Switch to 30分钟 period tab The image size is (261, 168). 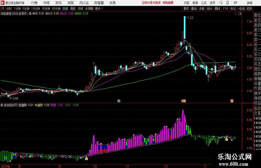[x=46, y=9]
